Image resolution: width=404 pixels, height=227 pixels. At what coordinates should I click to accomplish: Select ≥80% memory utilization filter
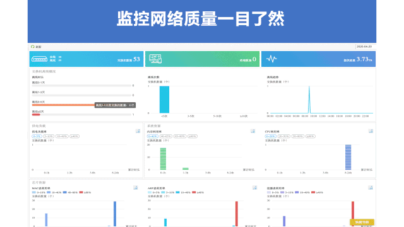193,136
